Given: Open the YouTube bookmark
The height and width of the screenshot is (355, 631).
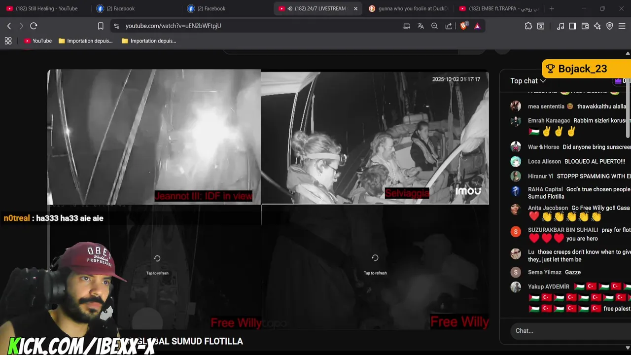Looking at the screenshot, I should [x=38, y=41].
